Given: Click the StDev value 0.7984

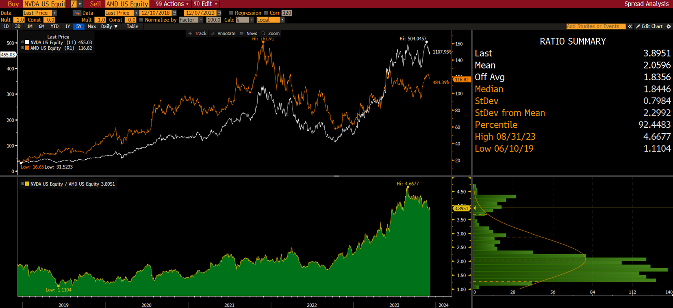Looking at the screenshot, I should [657, 101].
